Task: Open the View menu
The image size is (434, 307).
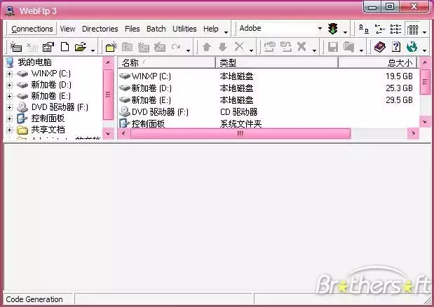Action: point(67,29)
